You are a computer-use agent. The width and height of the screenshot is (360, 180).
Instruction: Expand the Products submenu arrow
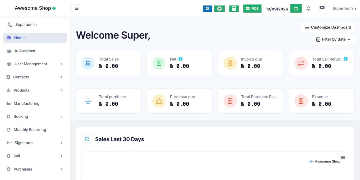click(x=62, y=90)
